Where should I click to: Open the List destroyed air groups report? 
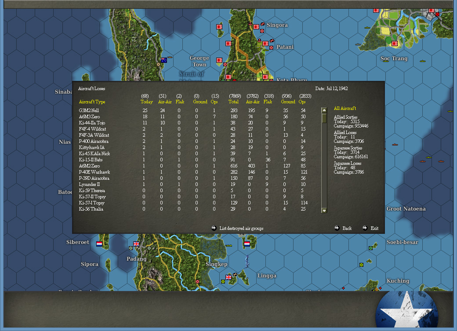[238, 228]
